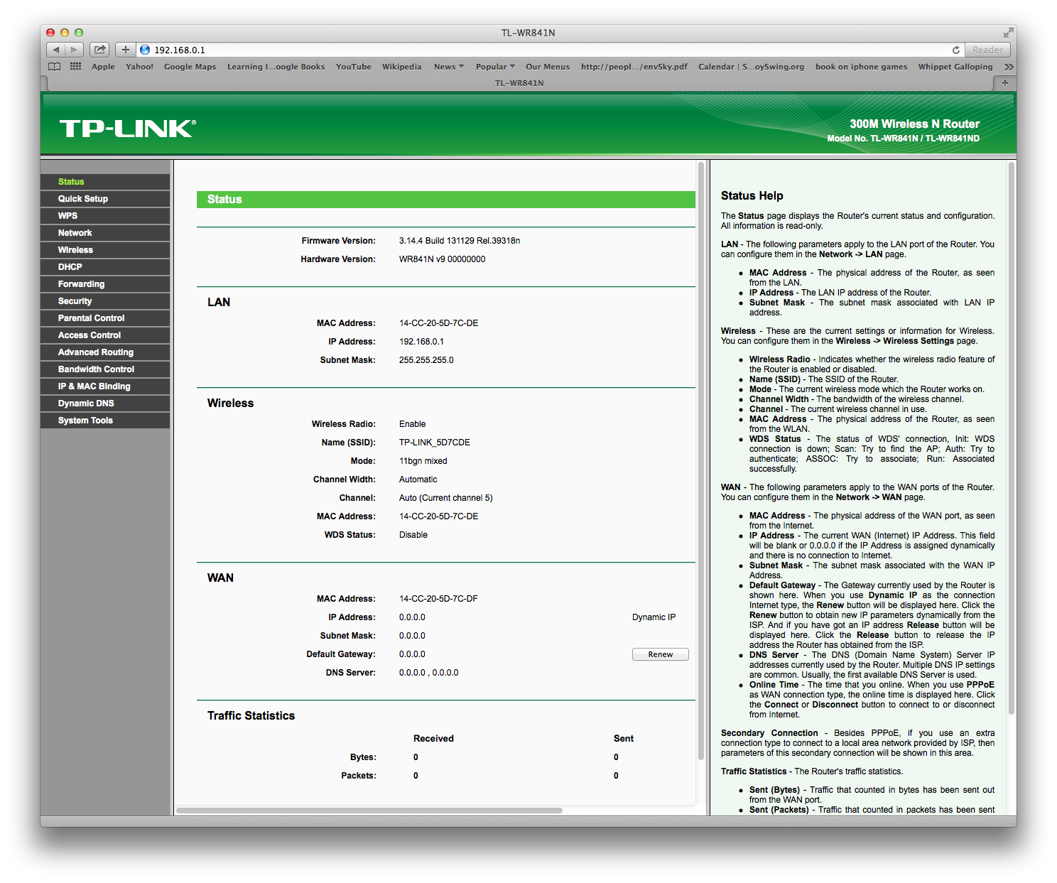Open the Reading List book icon
The width and height of the screenshot is (1057, 883).
[x=55, y=67]
